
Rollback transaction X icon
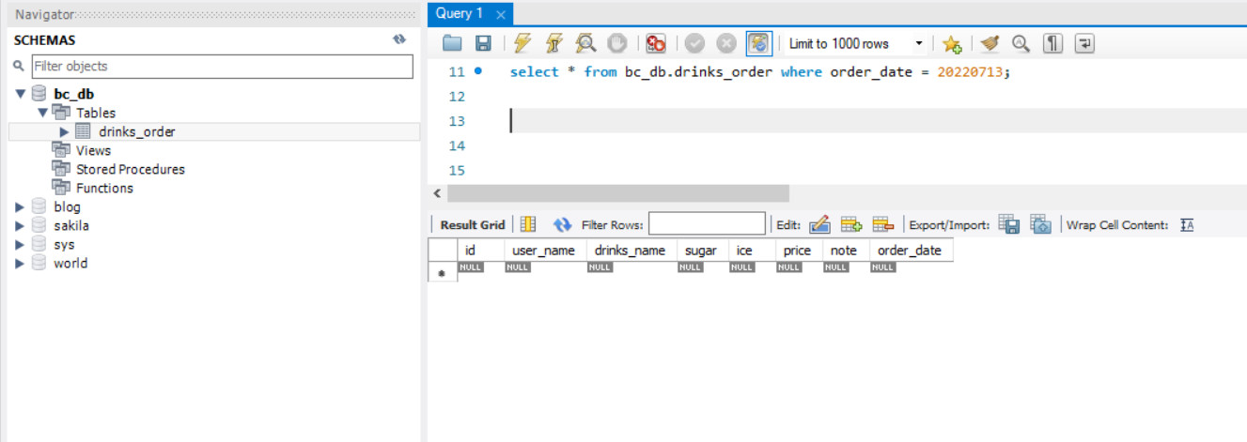pos(726,43)
